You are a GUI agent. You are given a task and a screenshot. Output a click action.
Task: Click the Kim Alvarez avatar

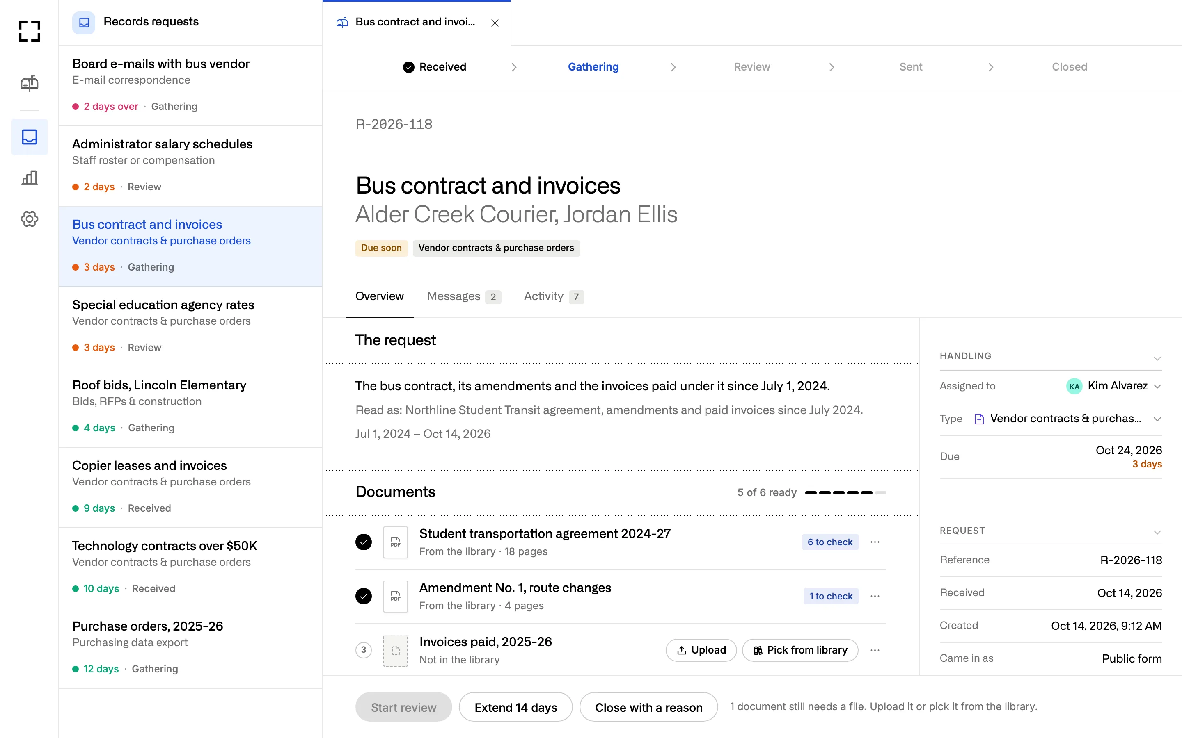(1074, 386)
